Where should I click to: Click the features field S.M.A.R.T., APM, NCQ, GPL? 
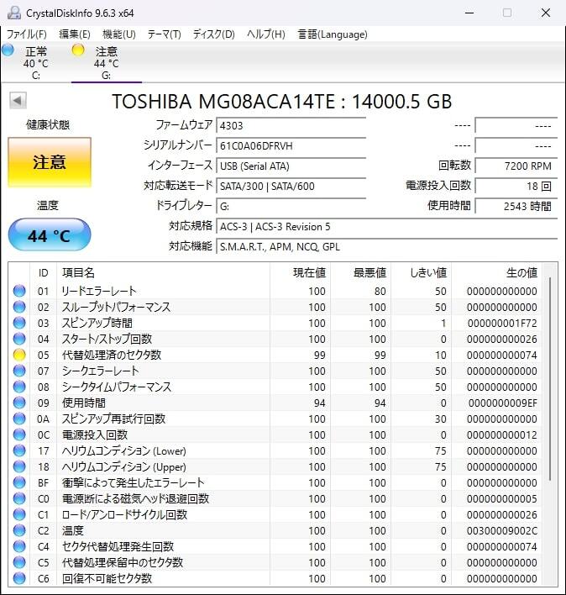(386, 246)
